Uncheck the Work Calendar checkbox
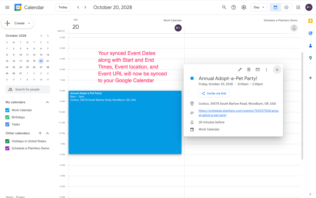Image resolution: width=316 pixels, height=198 pixels. point(7,110)
